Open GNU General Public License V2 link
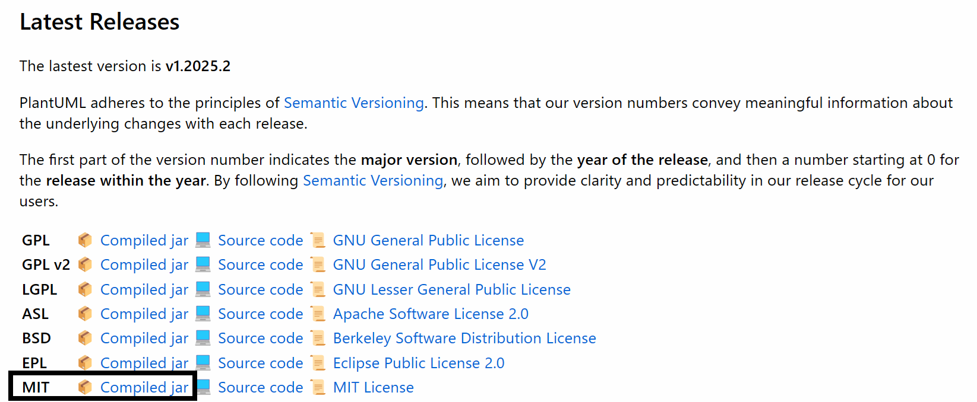This screenshot has width=977, height=402. pos(440,264)
